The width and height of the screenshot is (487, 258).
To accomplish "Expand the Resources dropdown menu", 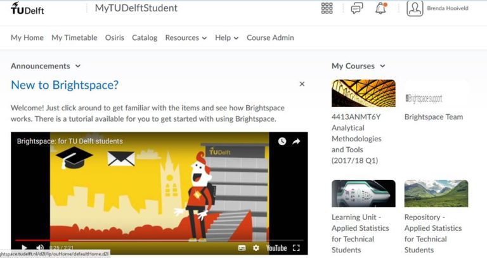I will point(186,37).
